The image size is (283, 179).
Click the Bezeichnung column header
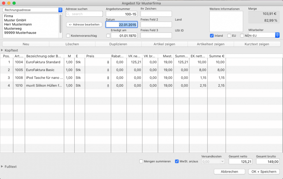point(44,56)
